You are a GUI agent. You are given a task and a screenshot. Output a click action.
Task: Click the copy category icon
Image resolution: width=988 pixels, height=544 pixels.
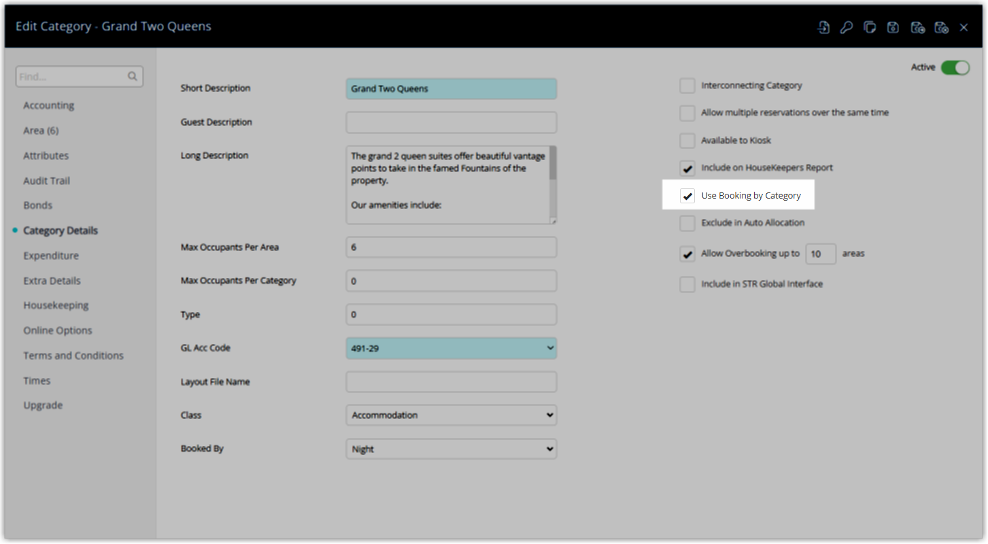point(870,27)
